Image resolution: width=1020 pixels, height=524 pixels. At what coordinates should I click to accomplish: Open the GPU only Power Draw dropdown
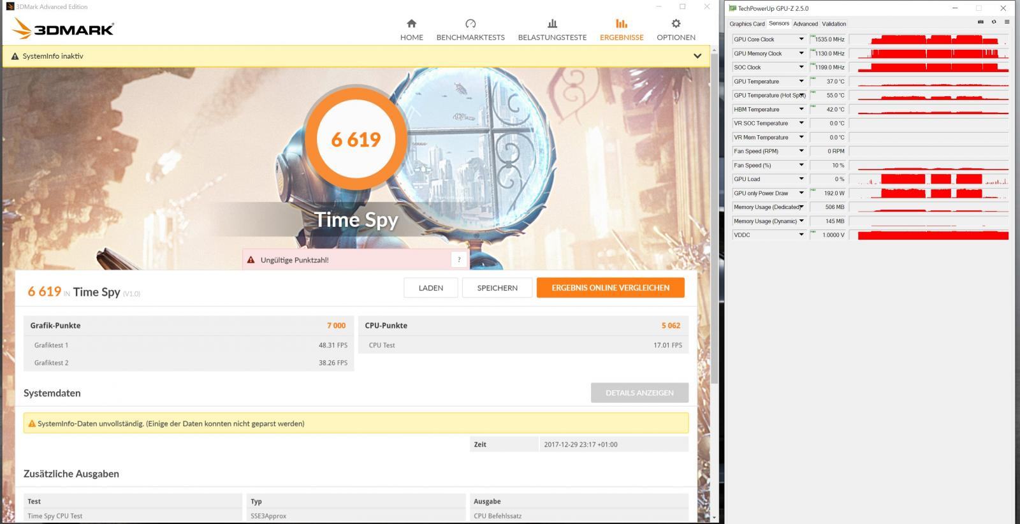(x=801, y=193)
